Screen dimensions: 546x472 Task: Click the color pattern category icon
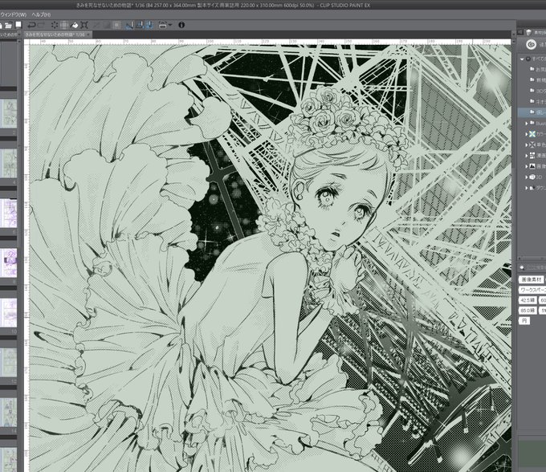point(532,134)
